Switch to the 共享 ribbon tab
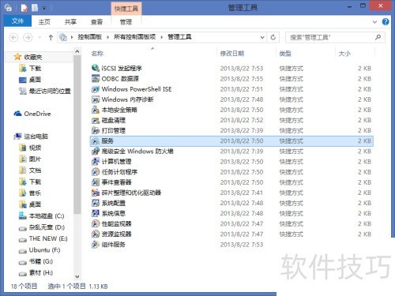Screen dimensions: 395x296 [70, 22]
